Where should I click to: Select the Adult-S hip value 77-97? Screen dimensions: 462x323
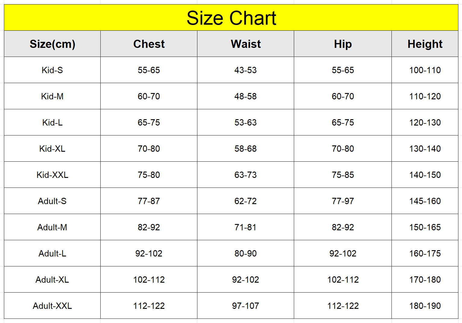[343, 201]
